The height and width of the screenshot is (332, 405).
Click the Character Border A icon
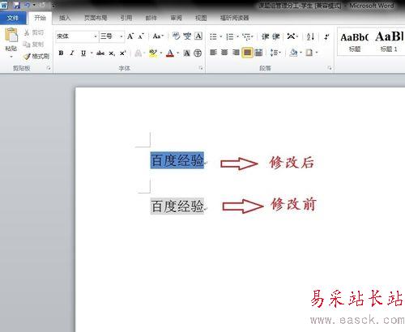(198, 36)
